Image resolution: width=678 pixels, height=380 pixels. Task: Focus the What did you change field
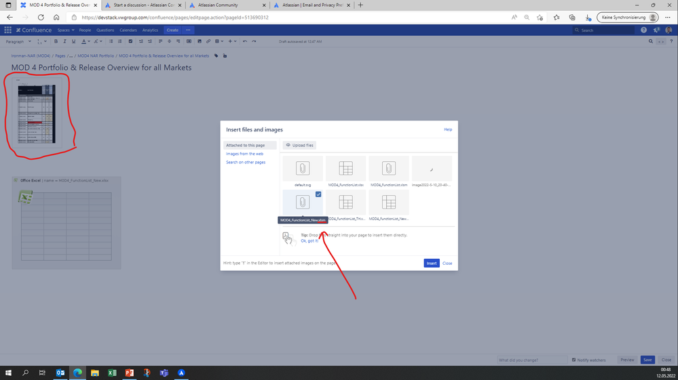click(x=532, y=360)
